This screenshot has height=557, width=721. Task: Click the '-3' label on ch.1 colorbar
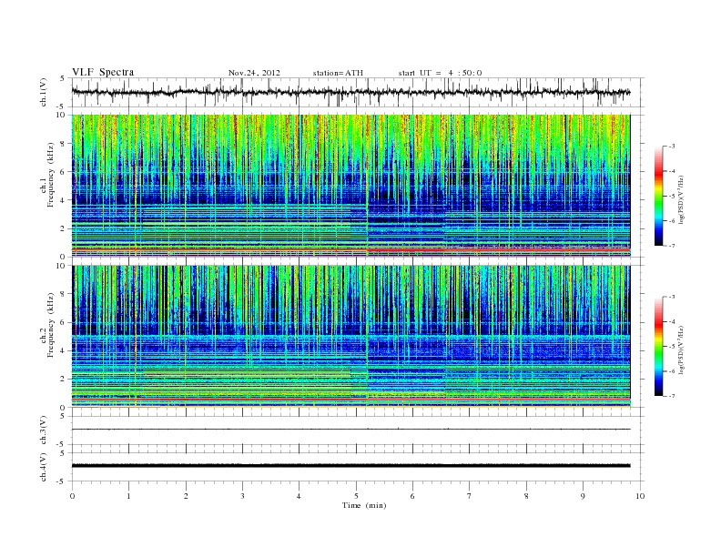coord(671,147)
